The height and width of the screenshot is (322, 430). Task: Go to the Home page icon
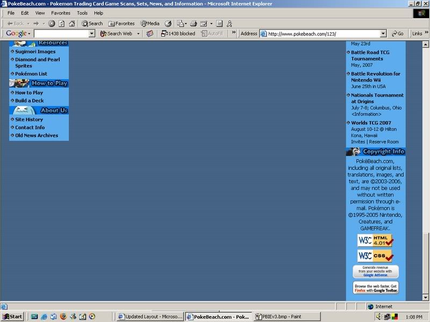coord(72,24)
